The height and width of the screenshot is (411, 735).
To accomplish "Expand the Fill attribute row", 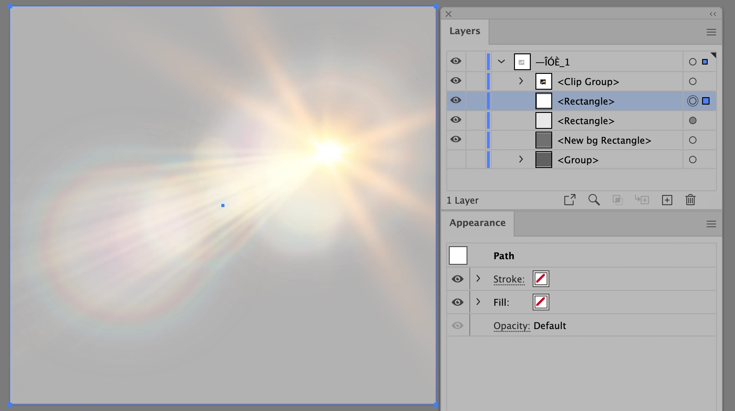I will pos(478,302).
